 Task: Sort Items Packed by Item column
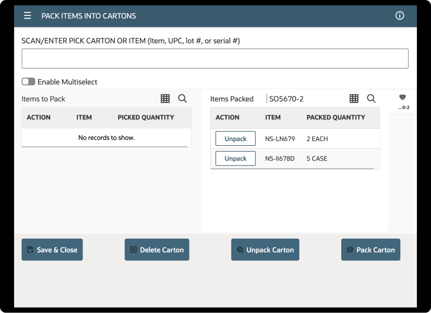click(x=273, y=118)
